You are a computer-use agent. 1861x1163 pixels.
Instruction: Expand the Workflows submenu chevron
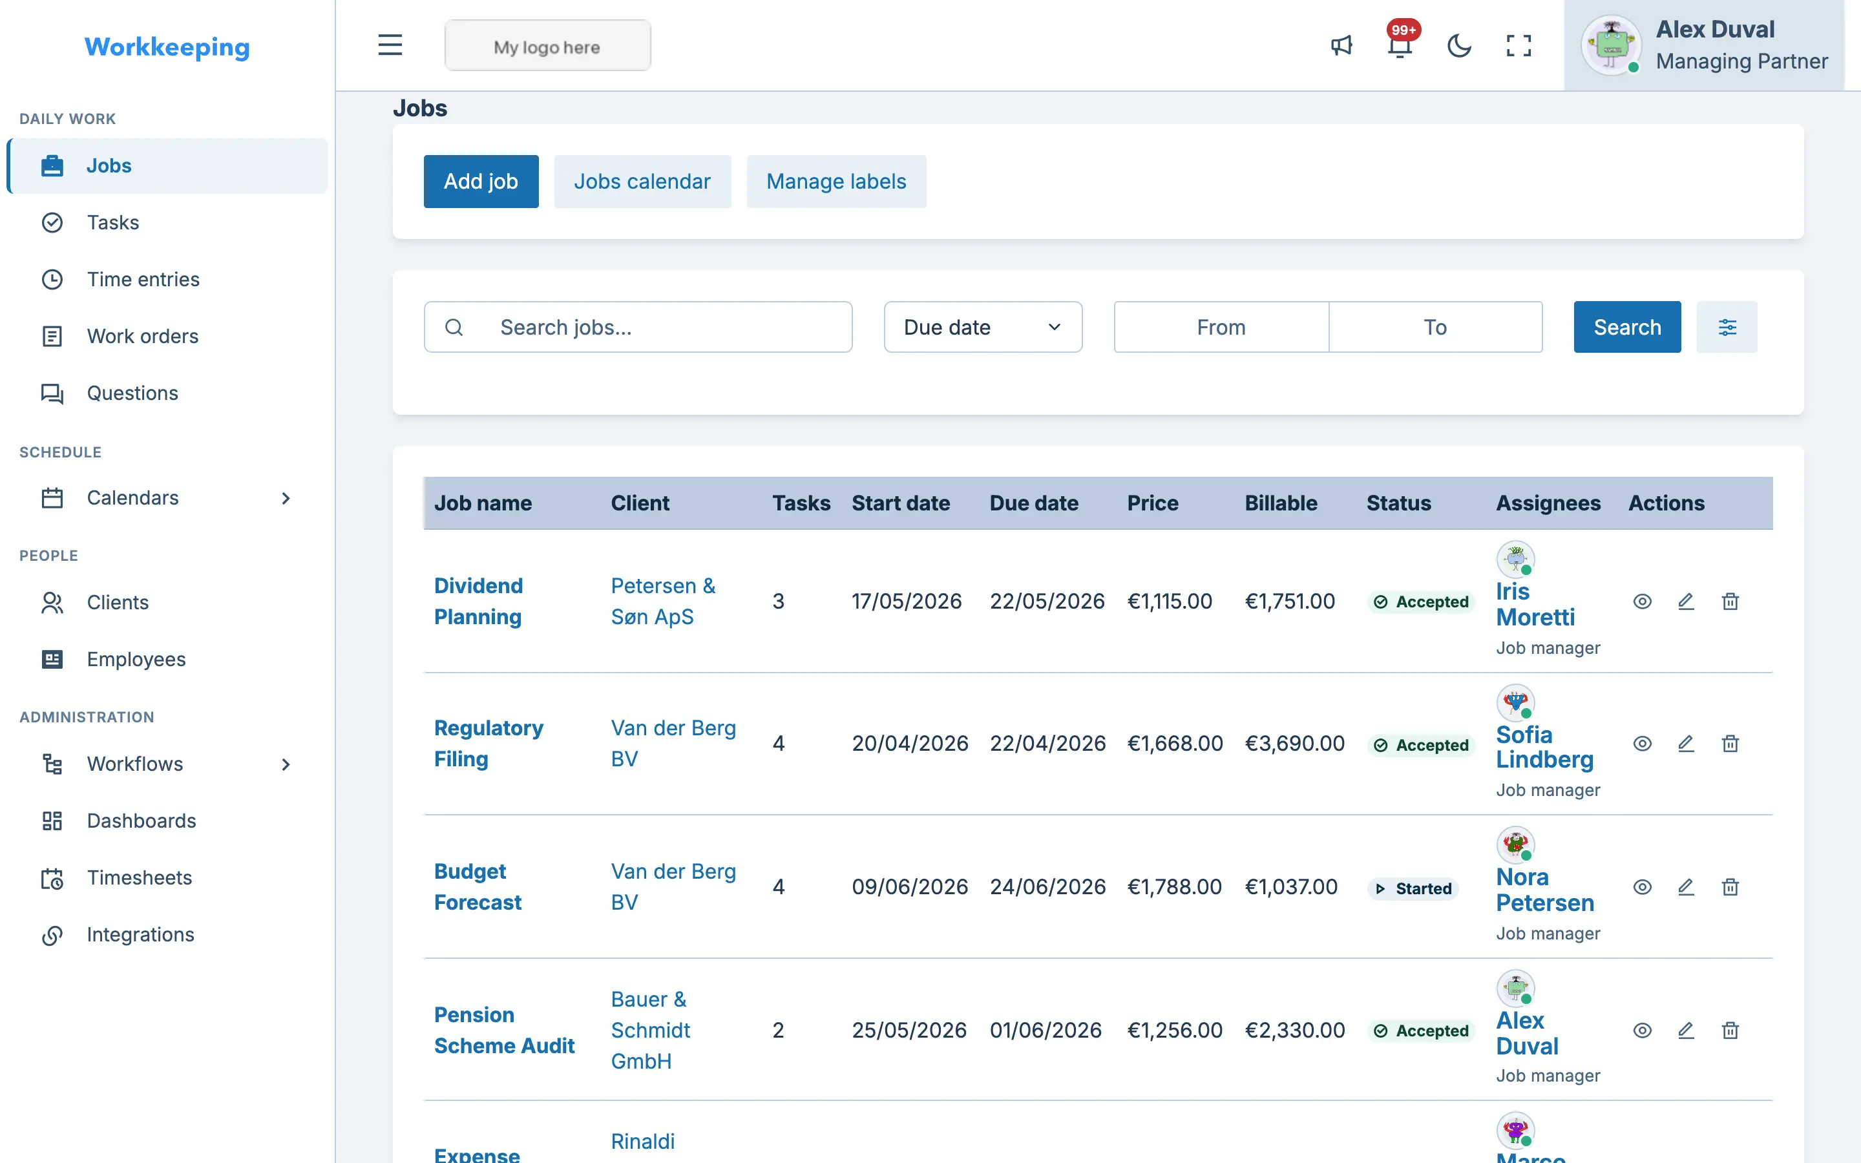[286, 764]
